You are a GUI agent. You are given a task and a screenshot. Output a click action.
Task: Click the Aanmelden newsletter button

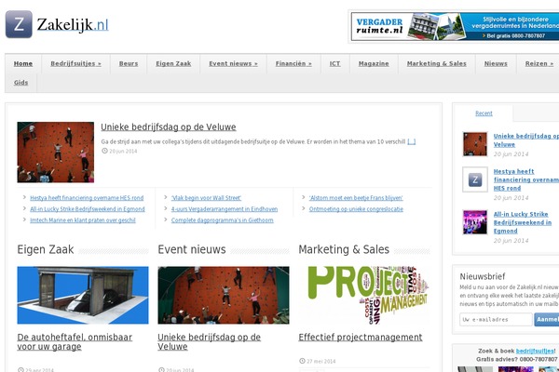tap(547, 319)
